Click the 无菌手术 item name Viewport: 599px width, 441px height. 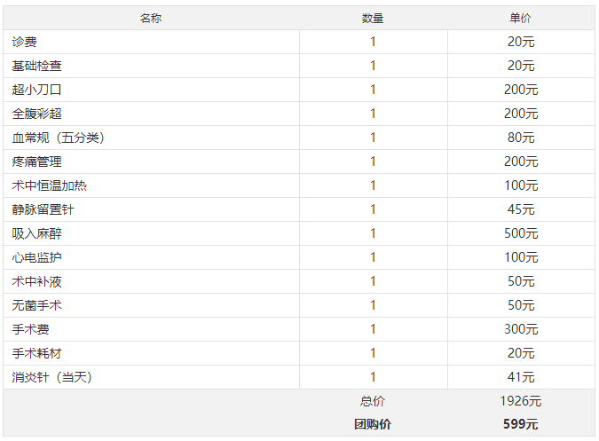pos(36,305)
